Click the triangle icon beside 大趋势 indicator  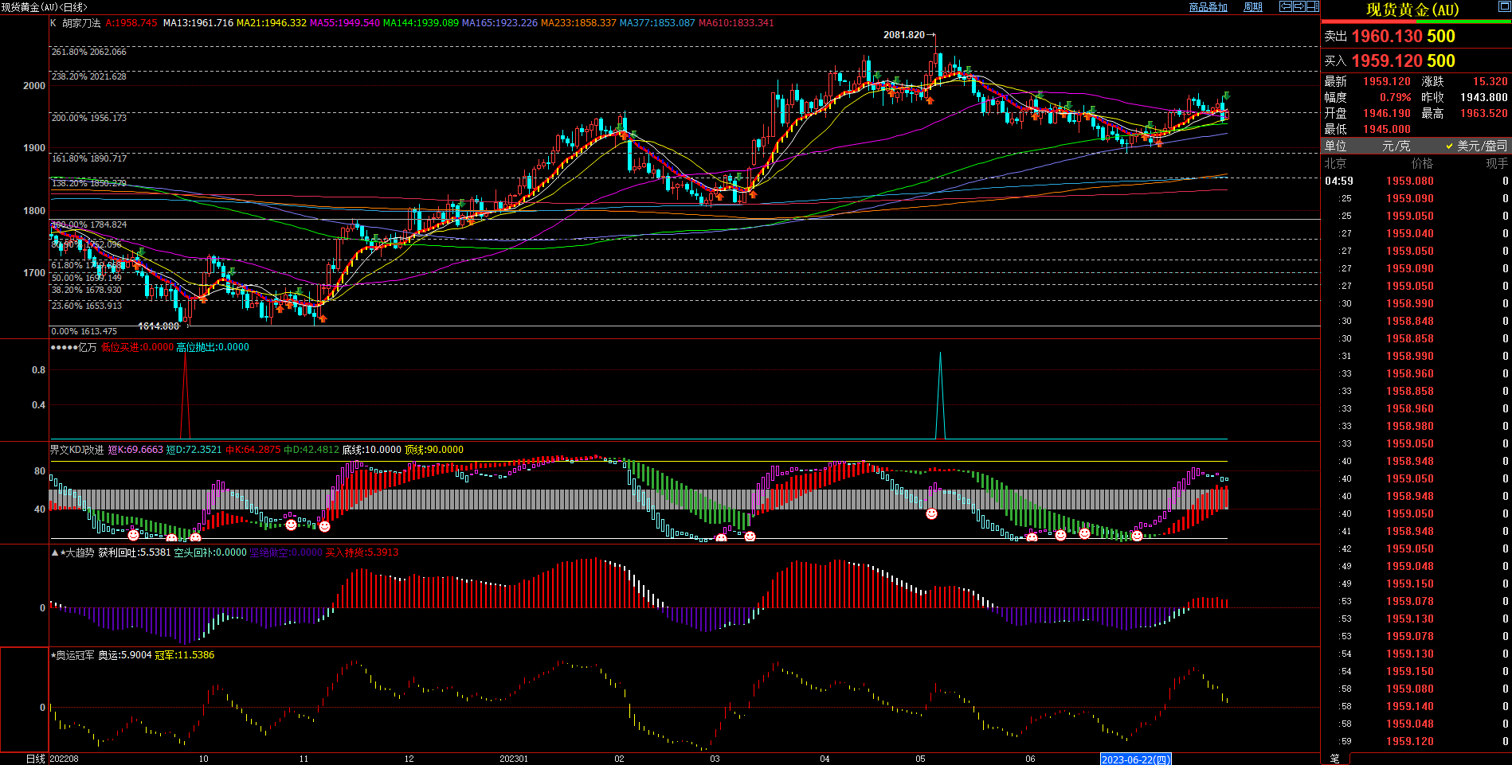pyautogui.click(x=54, y=552)
